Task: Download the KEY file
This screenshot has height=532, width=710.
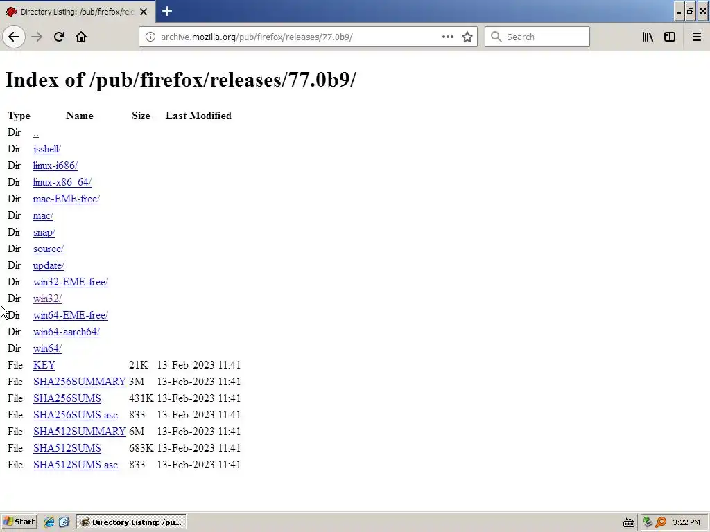Action: (44, 366)
